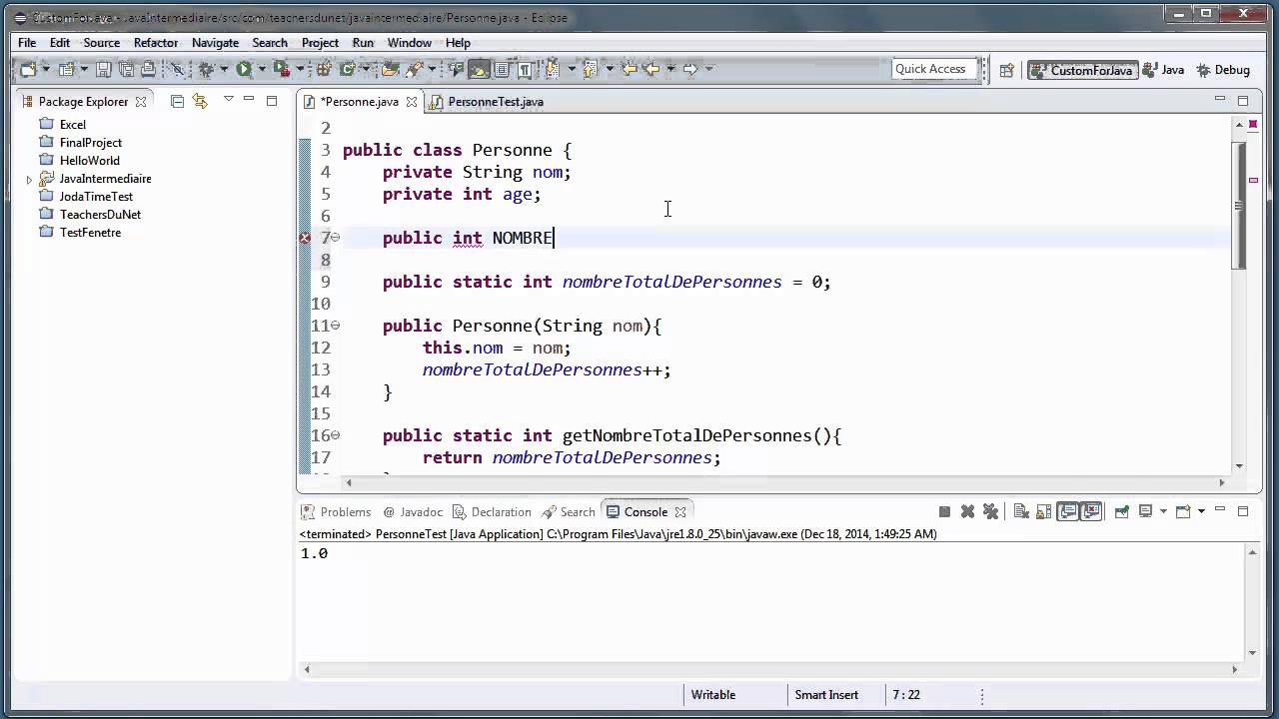Open Package Explorer View Menu triangle

tap(229, 100)
